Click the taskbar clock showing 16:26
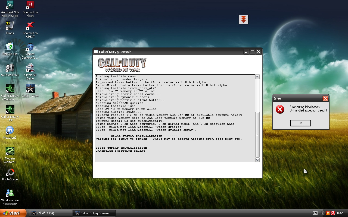This screenshot has width=348, height=217. pos(340,213)
